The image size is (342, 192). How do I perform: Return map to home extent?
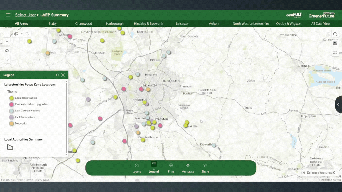click(x=7, y=50)
